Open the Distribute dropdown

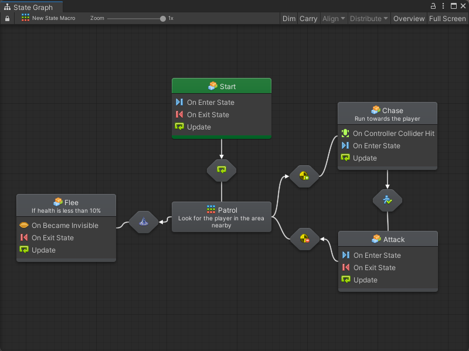[x=369, y=19]
